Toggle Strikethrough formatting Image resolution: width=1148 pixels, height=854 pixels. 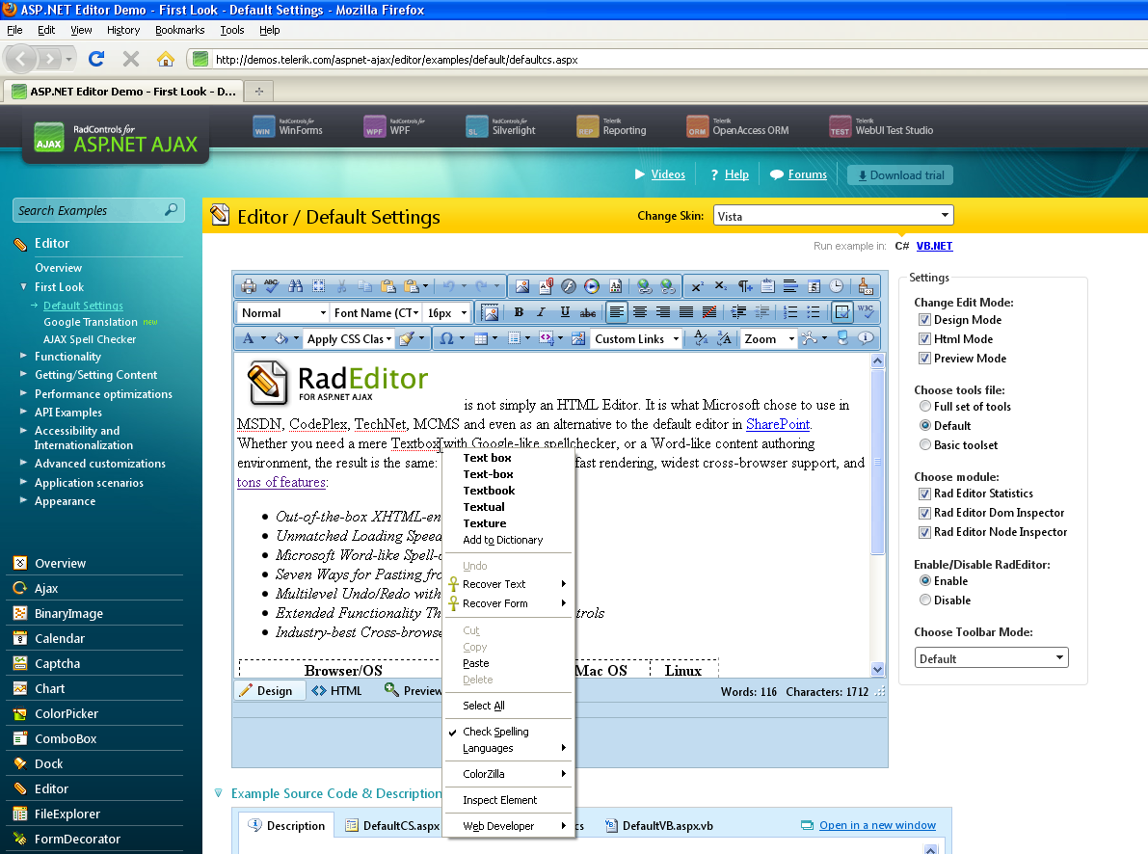pos(587,312)
